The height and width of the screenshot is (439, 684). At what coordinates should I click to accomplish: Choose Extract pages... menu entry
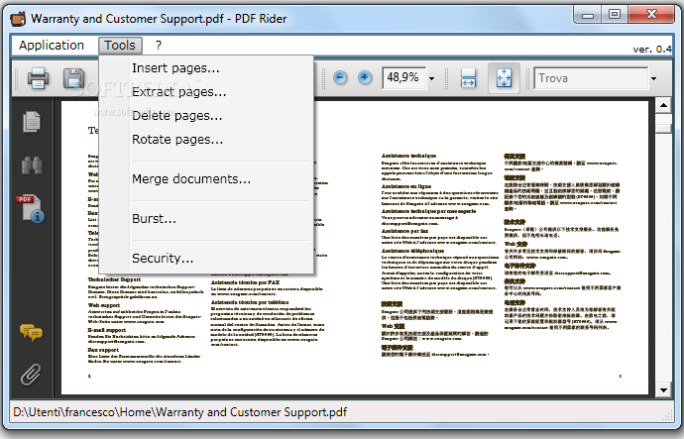pos(206,92)
